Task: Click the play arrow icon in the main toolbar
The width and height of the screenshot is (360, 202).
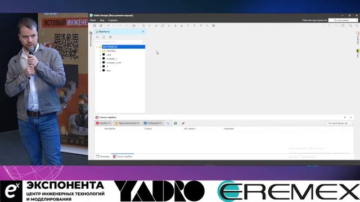Action: [x=150, y=26]
